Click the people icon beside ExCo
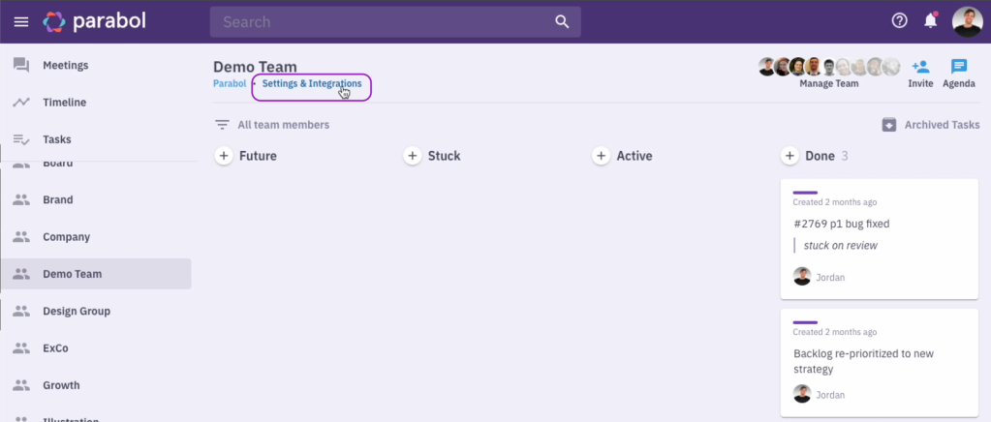The height and width of the screenshot is (422, 991). 21,348
